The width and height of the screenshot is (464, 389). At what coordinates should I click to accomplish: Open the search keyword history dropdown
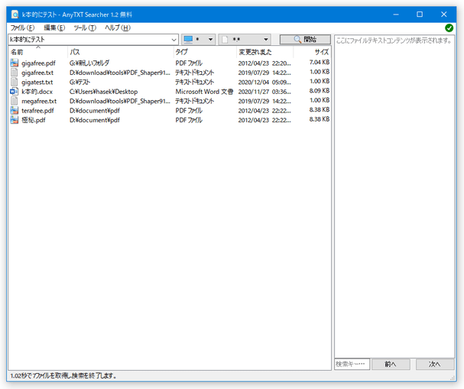[174, 39]
